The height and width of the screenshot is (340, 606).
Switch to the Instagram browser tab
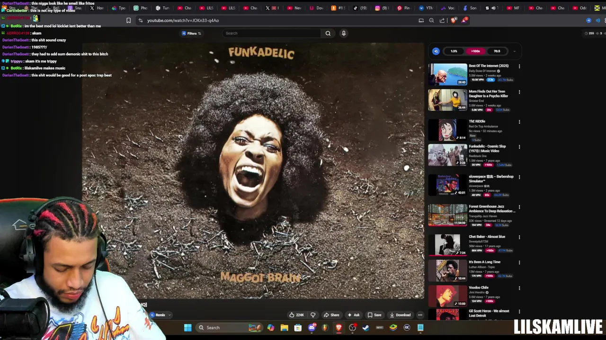[382, 8]
